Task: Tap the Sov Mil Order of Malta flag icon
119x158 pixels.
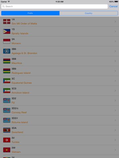Action: click(x=7, y=21)
